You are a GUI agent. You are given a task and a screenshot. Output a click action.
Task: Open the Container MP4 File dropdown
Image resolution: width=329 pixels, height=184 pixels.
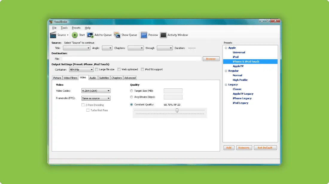81,70
